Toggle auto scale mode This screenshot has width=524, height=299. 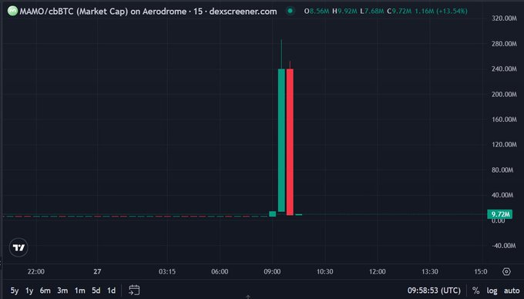(x=512, y=291)
